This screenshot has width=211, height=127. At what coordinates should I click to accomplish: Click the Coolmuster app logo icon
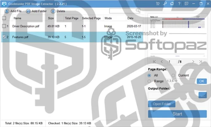pyautogui.click(x=4, y=4)
